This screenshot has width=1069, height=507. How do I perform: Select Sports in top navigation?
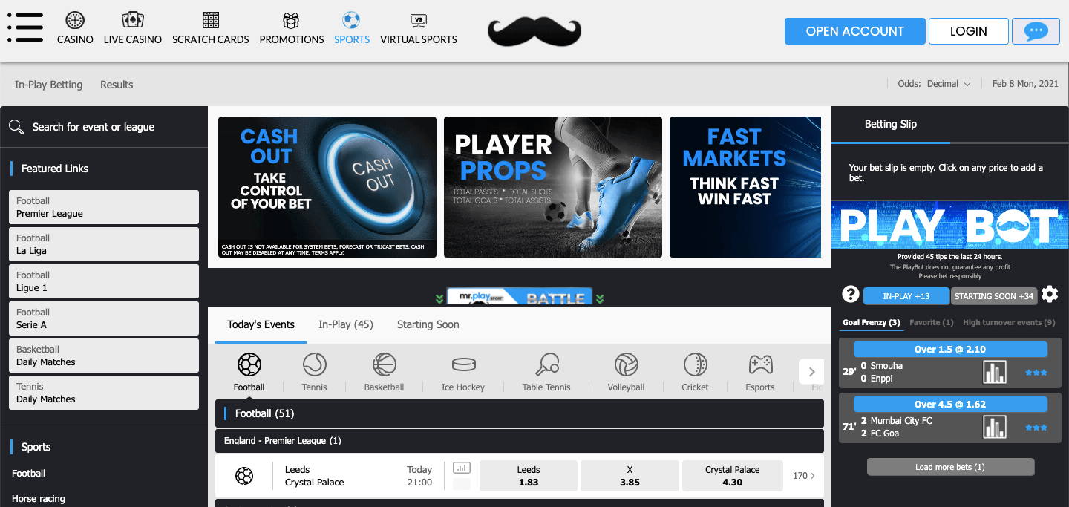(352, 28)
